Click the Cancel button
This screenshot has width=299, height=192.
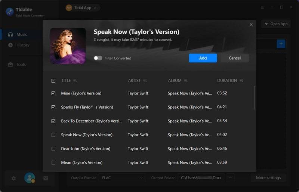235,58
